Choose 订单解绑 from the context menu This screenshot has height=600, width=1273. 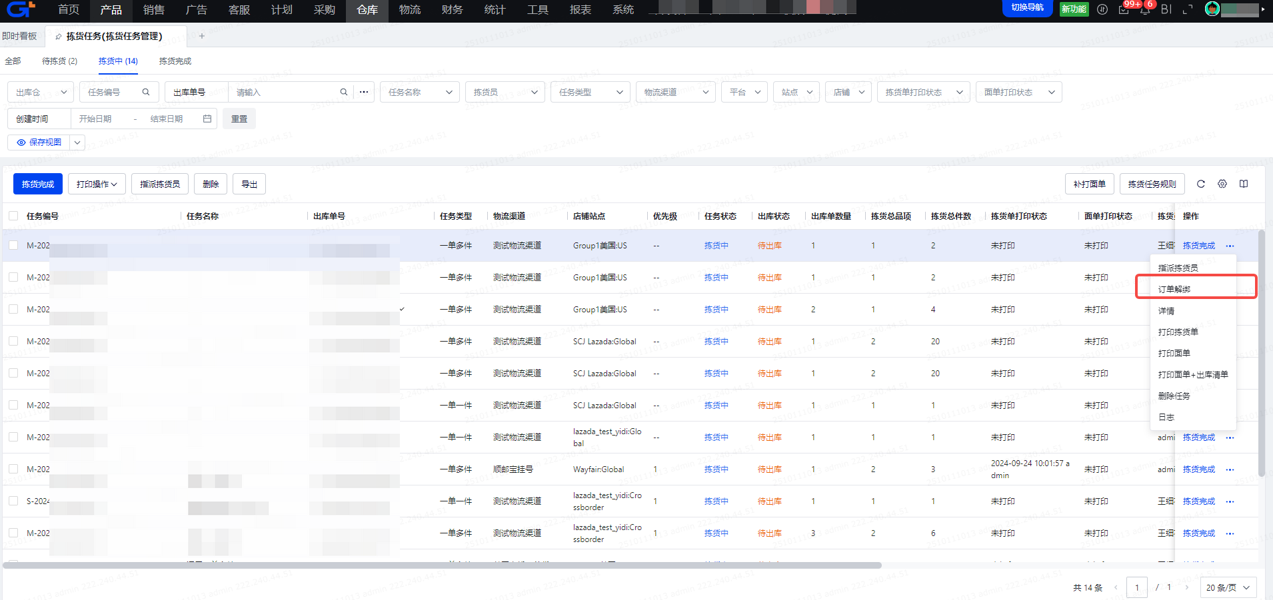[x=1174, y=289]
